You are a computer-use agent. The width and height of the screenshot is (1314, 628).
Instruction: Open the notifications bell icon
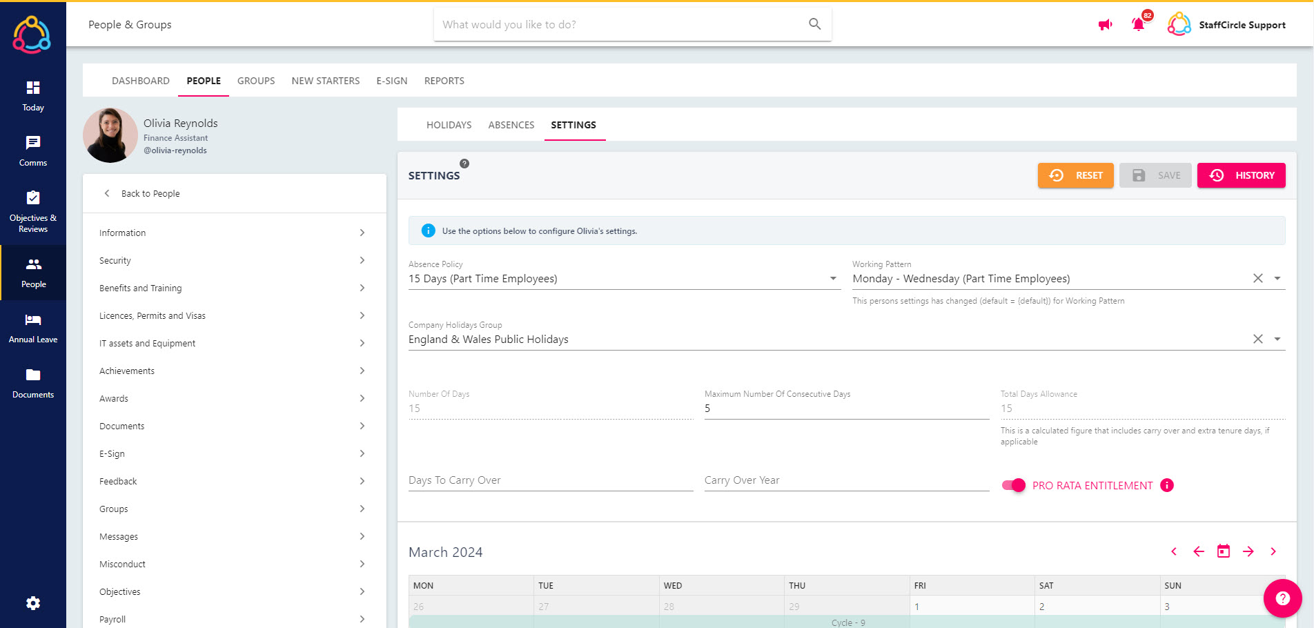coord(1138,25)
